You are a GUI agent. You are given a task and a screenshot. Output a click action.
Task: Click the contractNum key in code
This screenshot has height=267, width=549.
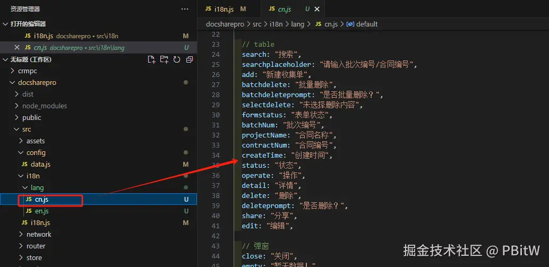[x=264, y=145]
